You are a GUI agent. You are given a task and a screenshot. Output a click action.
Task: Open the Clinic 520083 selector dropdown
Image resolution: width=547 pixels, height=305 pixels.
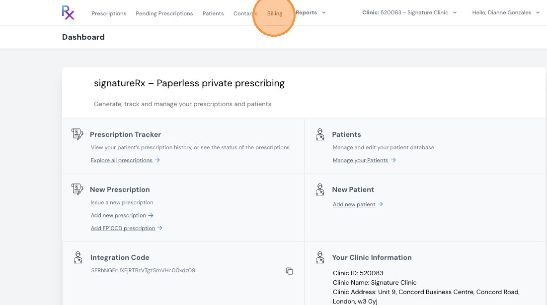click(x=409, y=12)
